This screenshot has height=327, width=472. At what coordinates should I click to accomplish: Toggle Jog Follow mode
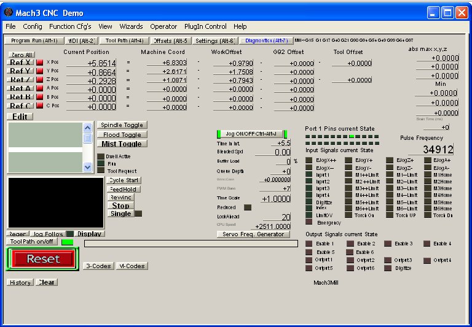point(48,234)
